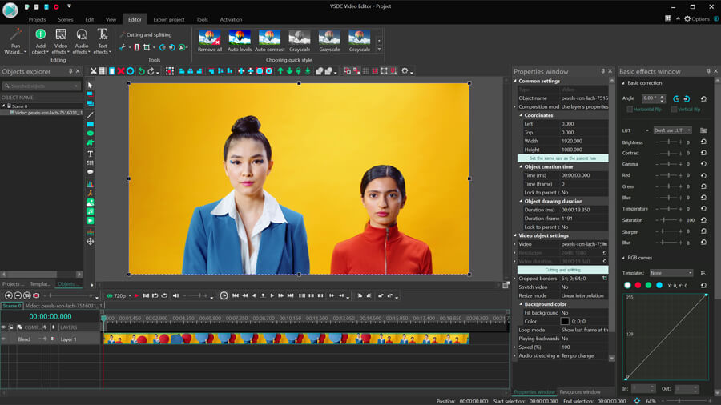Screen dimensions: 721x405
Task: Select the pointer cursor tool
Action: 90,86
